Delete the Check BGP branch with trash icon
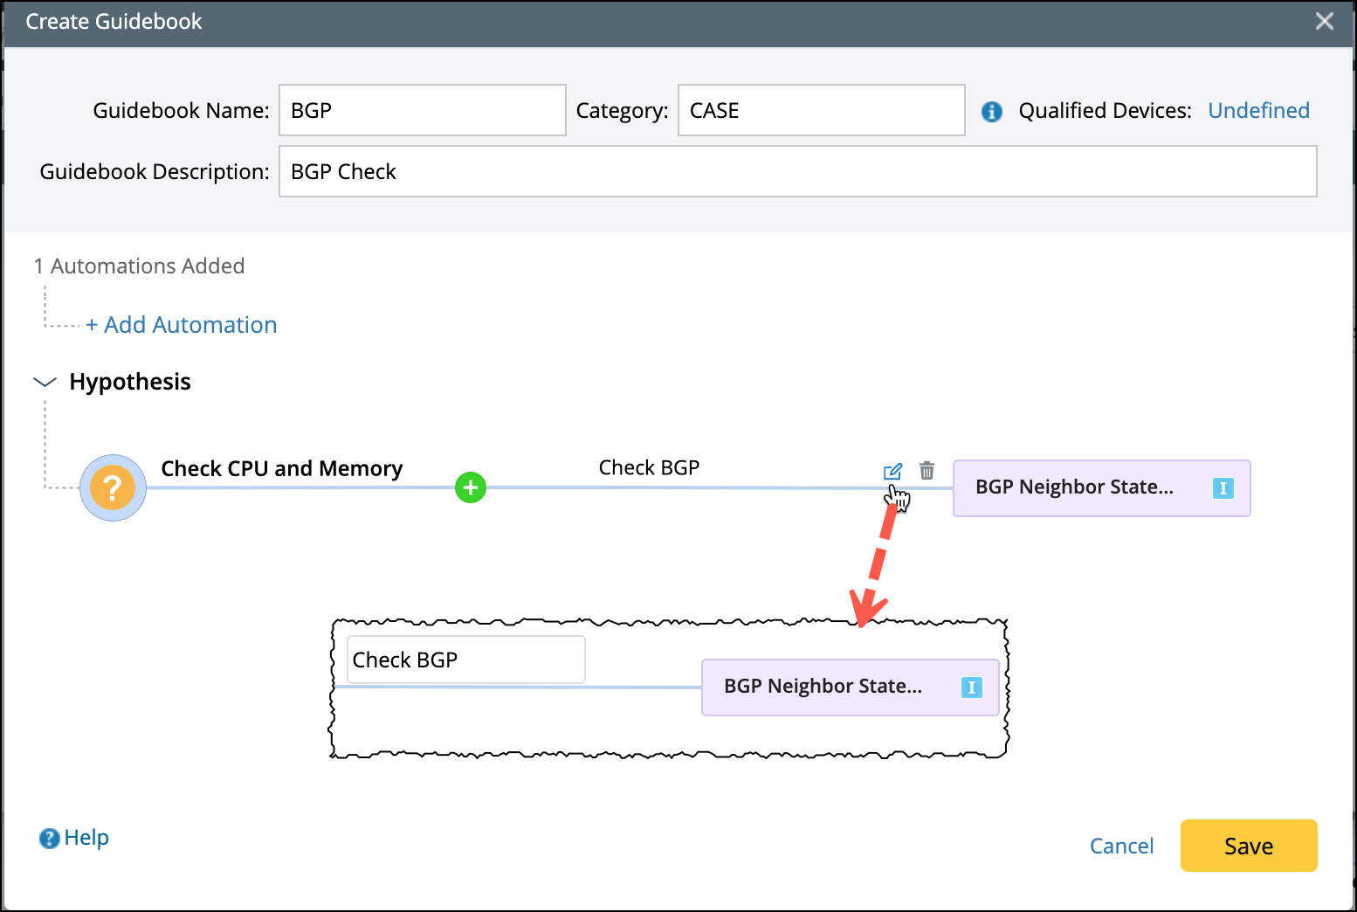The height and width of the screenshot is (912, 1357). 926,471
